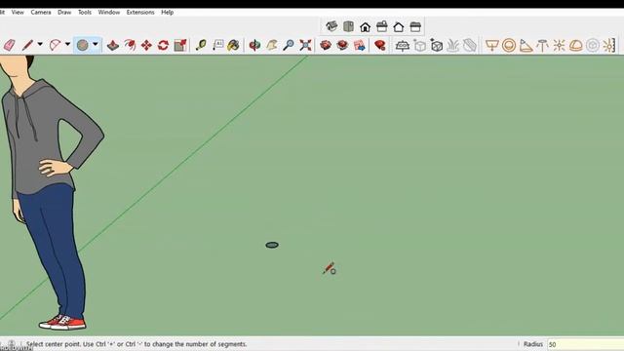This screenshot has width=624, height=351.
Task: Open the Extension Warehouse
Action: click(342, 45)
